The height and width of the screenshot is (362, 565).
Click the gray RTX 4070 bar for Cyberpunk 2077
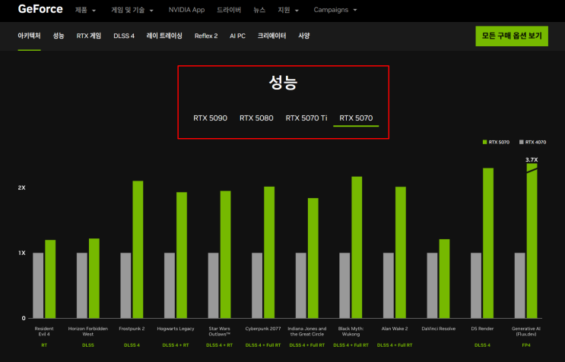click(x=257, y=285)
